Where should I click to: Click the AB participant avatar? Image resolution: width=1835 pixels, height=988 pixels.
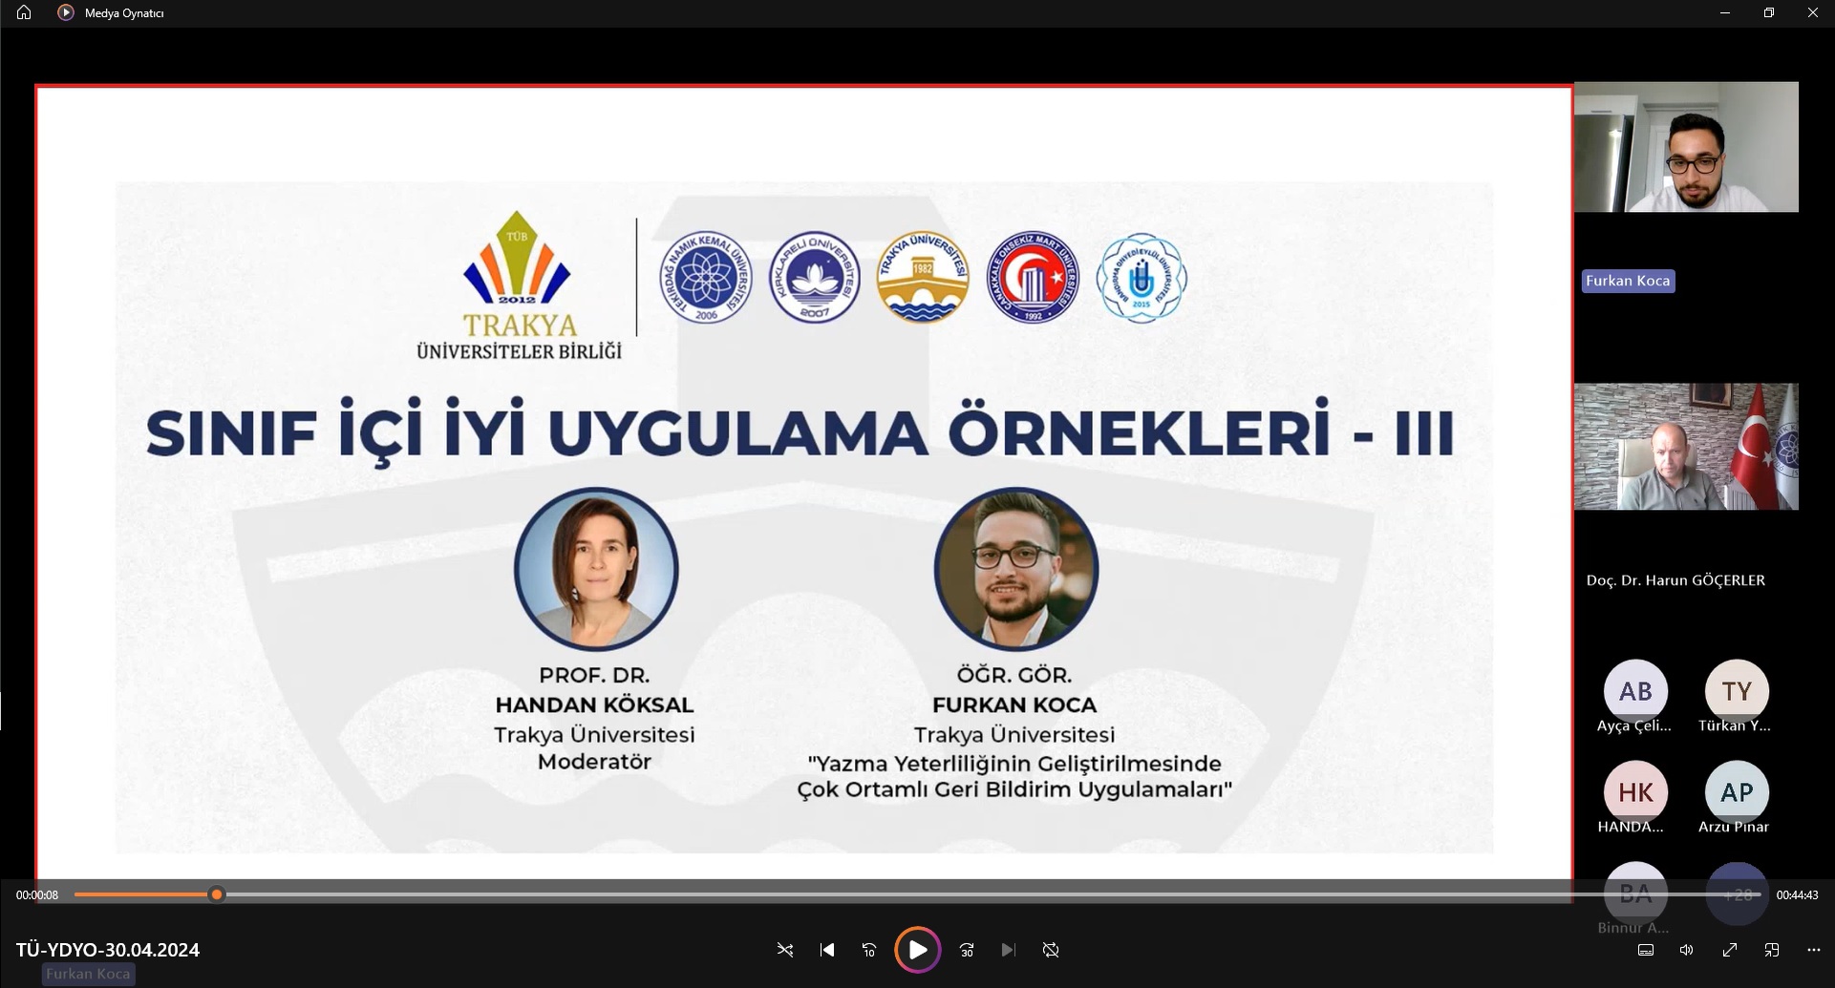click(x=1635, y=691)
